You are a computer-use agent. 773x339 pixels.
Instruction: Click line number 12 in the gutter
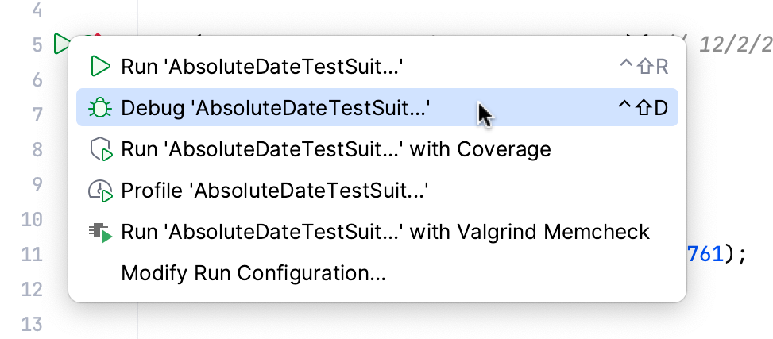coord(33,289)
